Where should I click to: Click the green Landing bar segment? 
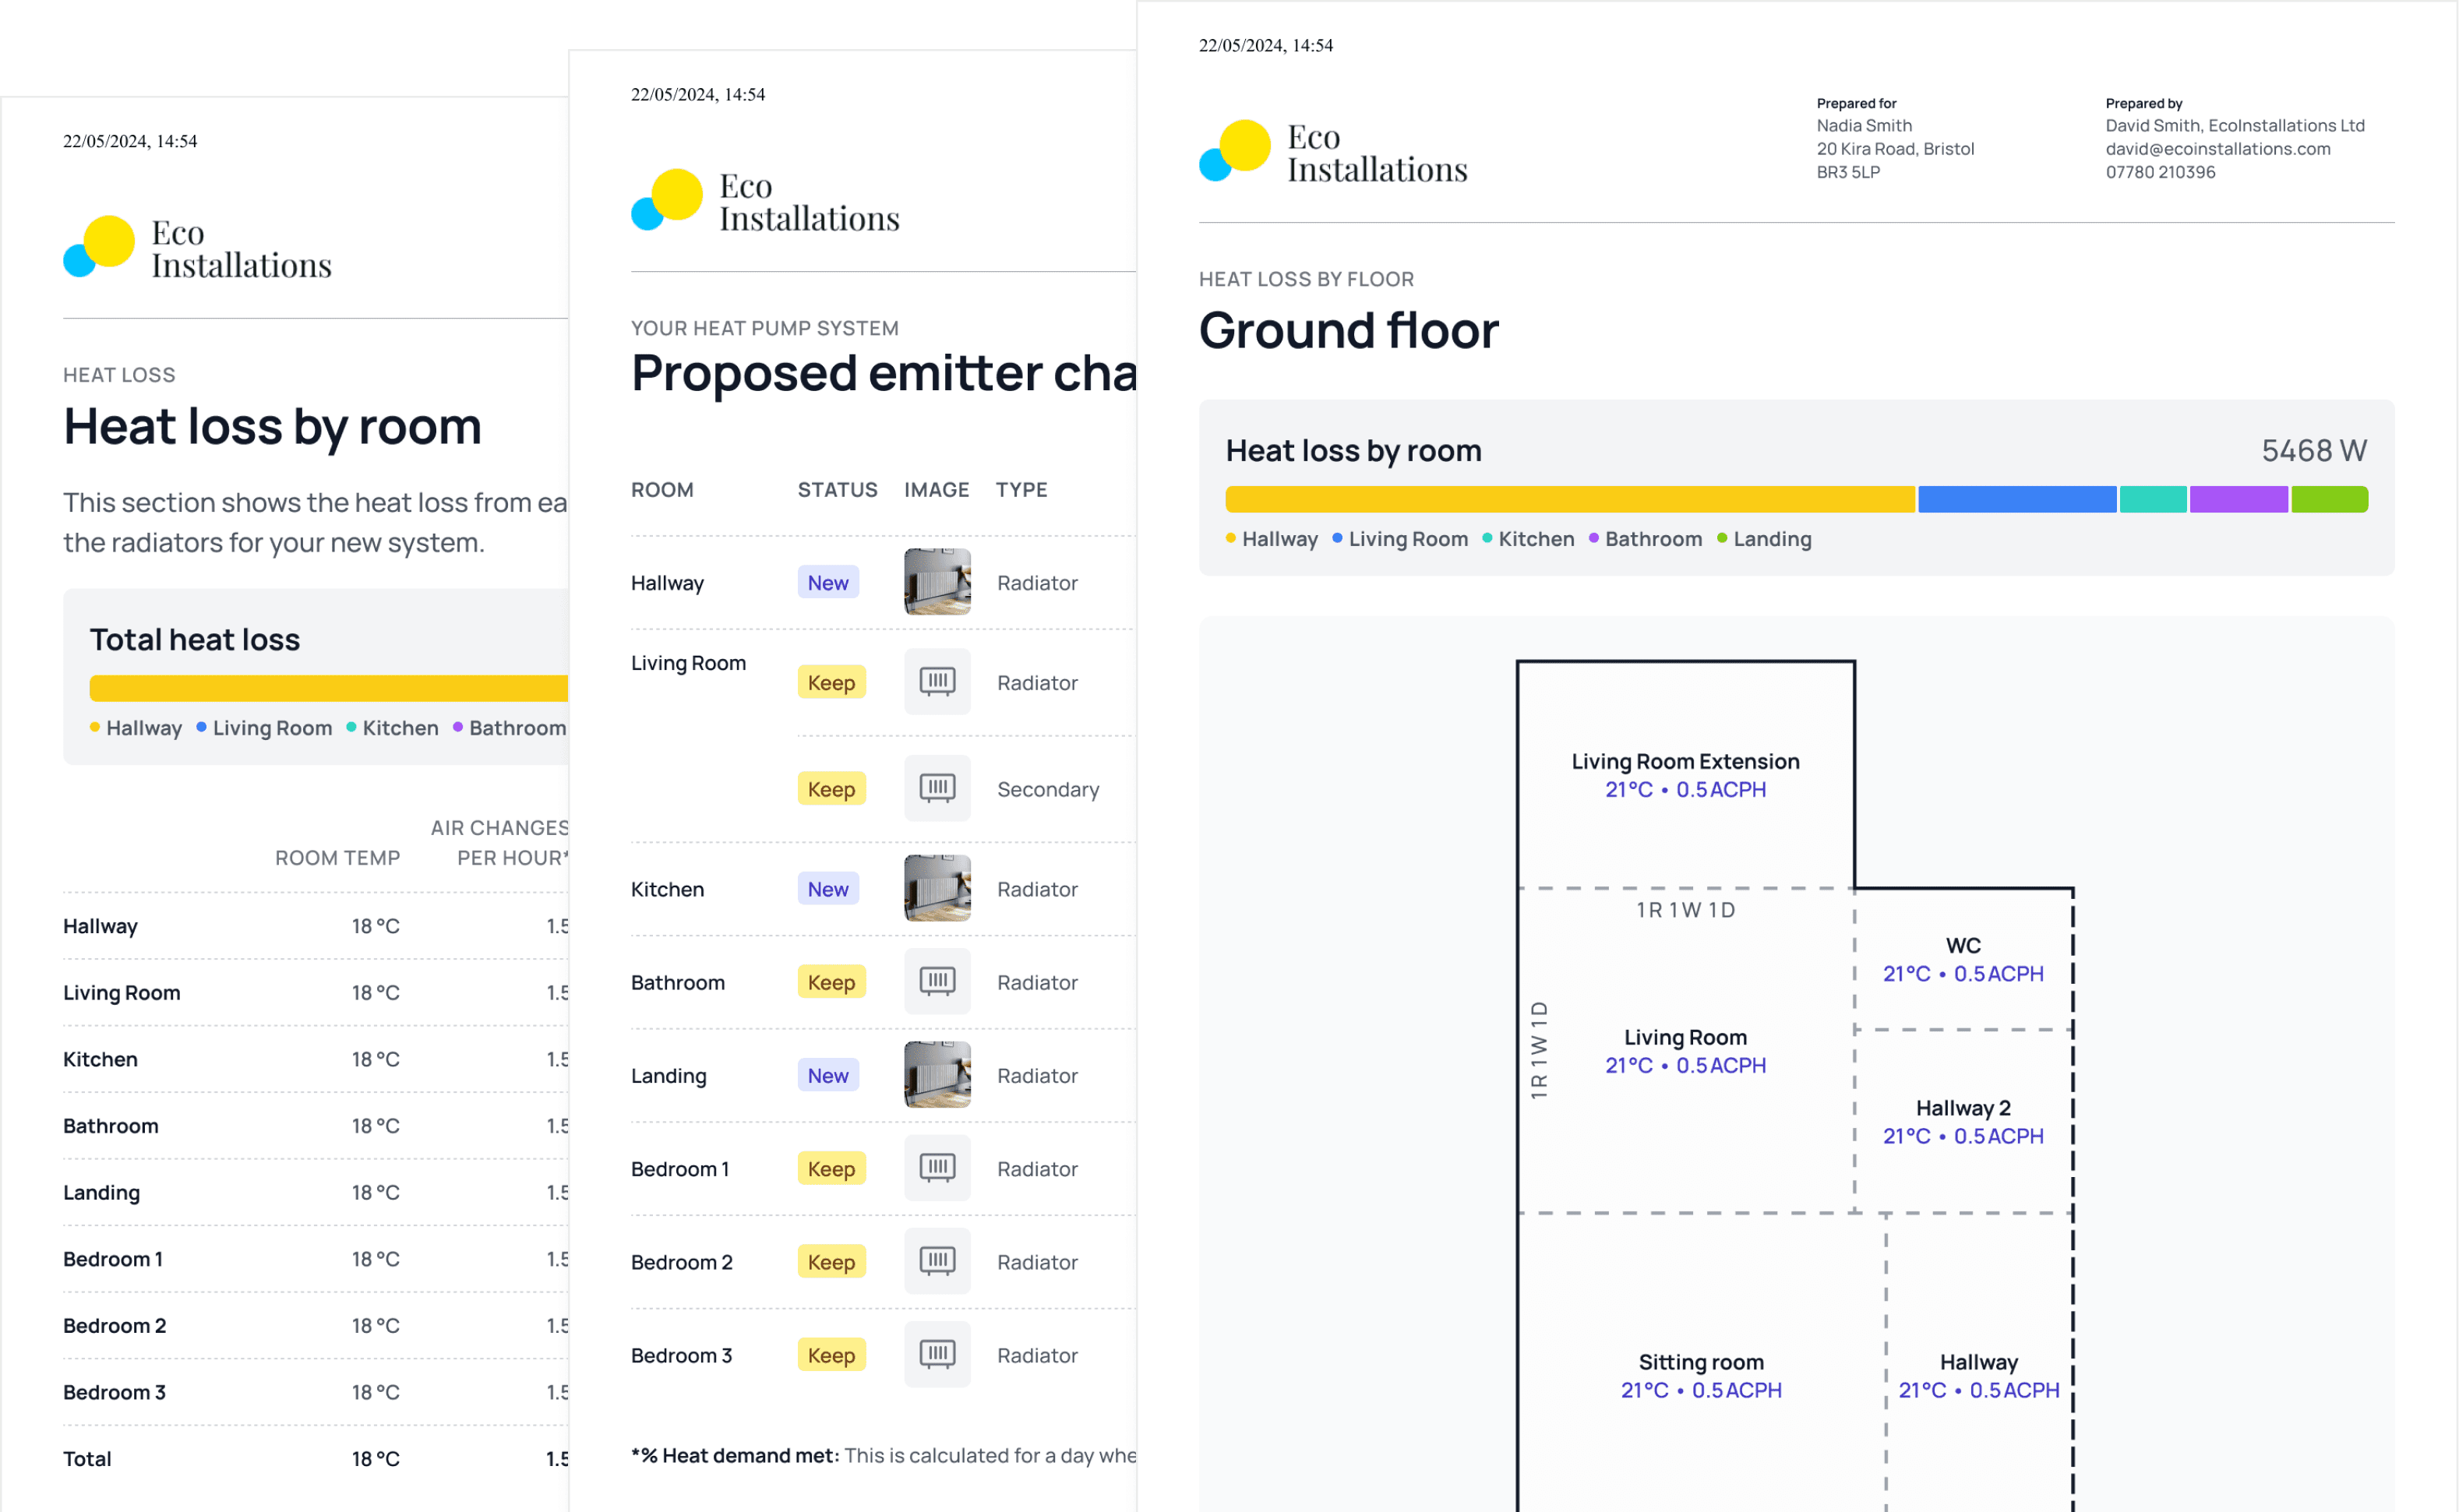(x=2329, y=499)
